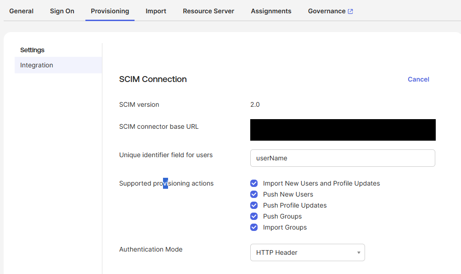Click the SCIM version label

point(139,104)
